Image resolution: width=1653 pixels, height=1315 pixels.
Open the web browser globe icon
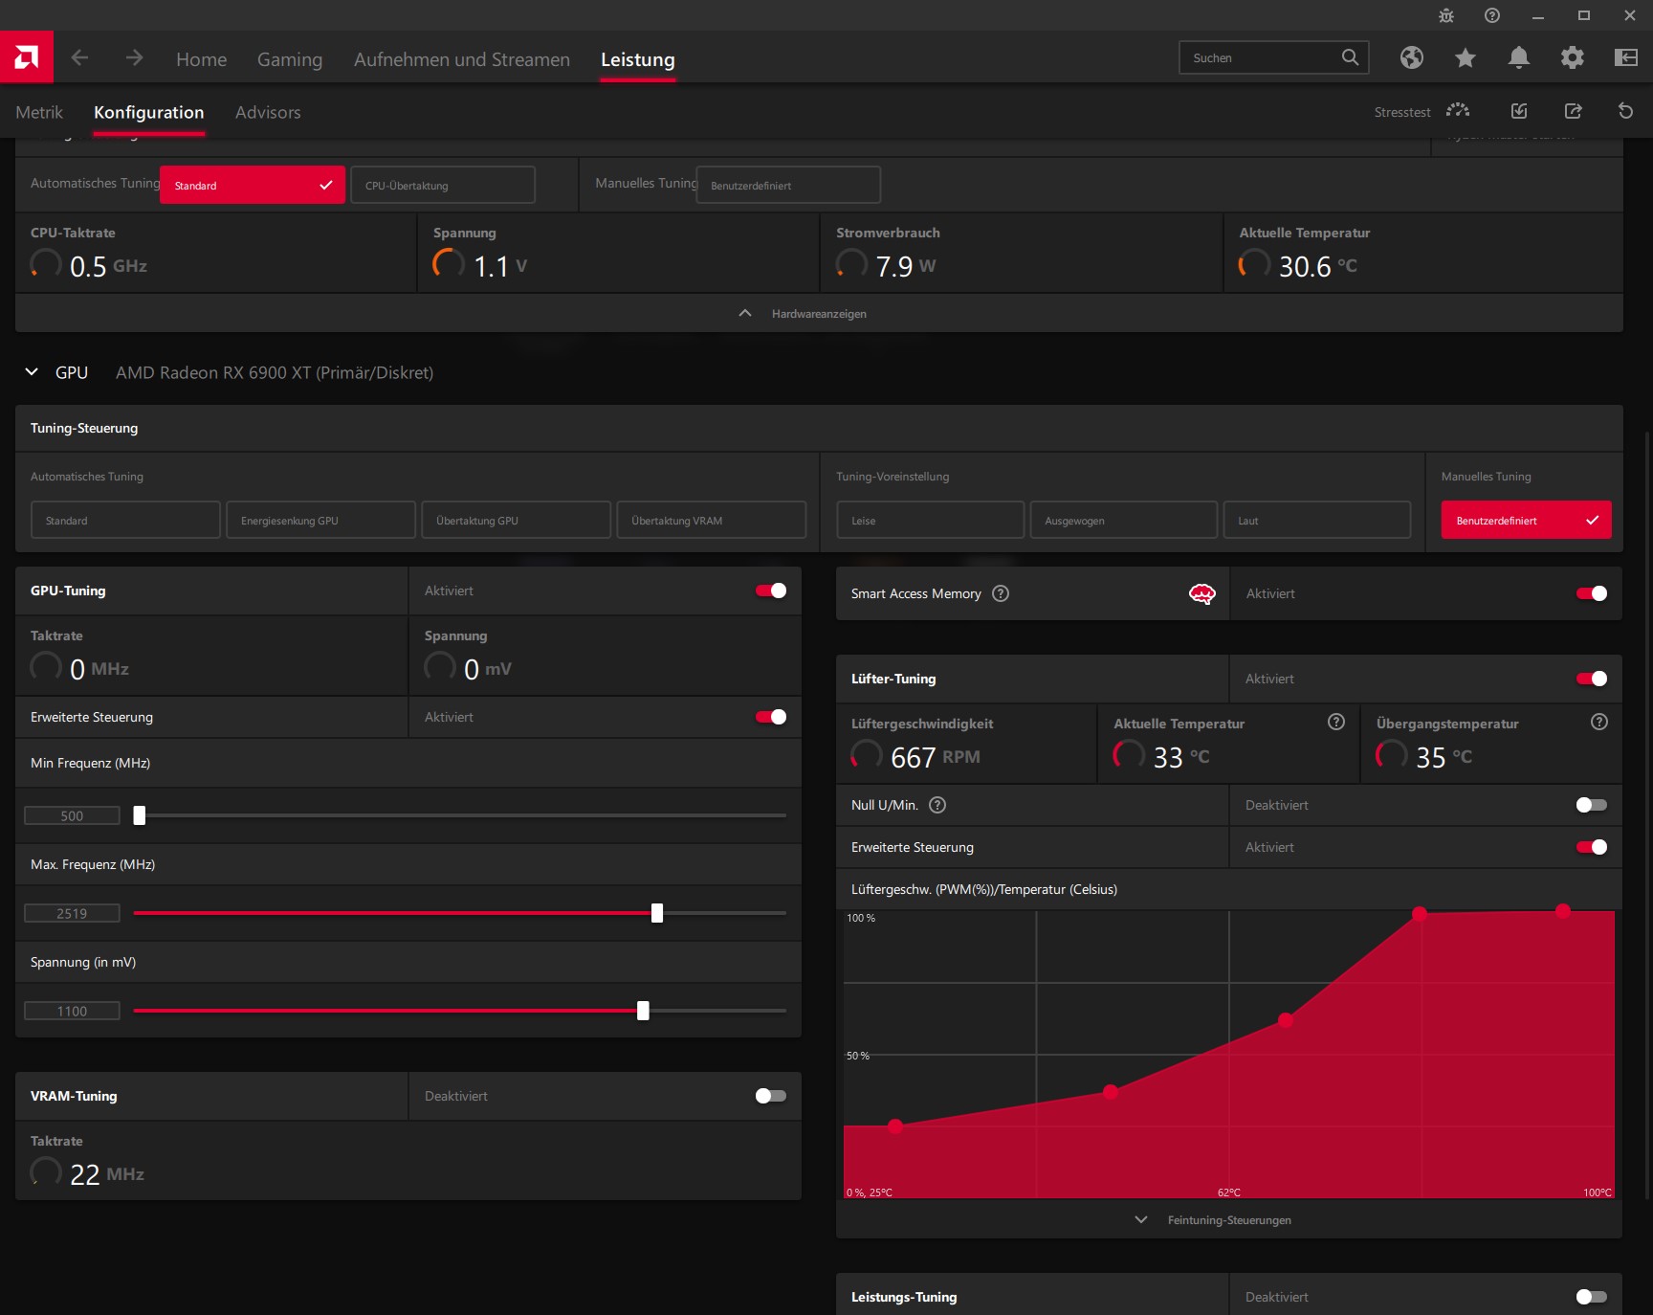(x=1412, y=57)
